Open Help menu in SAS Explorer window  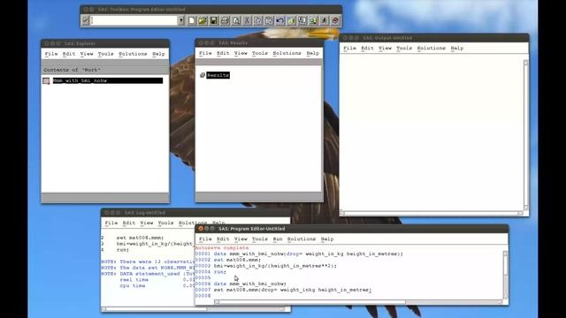tap(158, 54)
